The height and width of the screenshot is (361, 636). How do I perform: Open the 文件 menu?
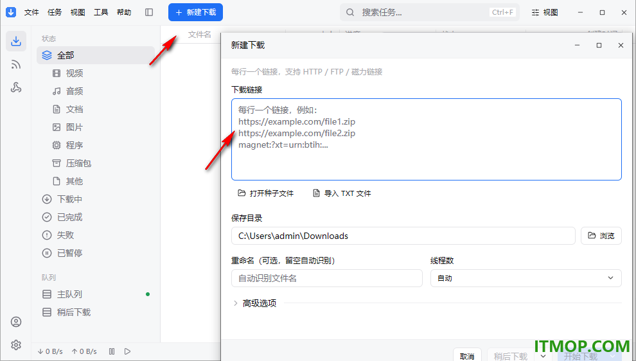(31, 13)
